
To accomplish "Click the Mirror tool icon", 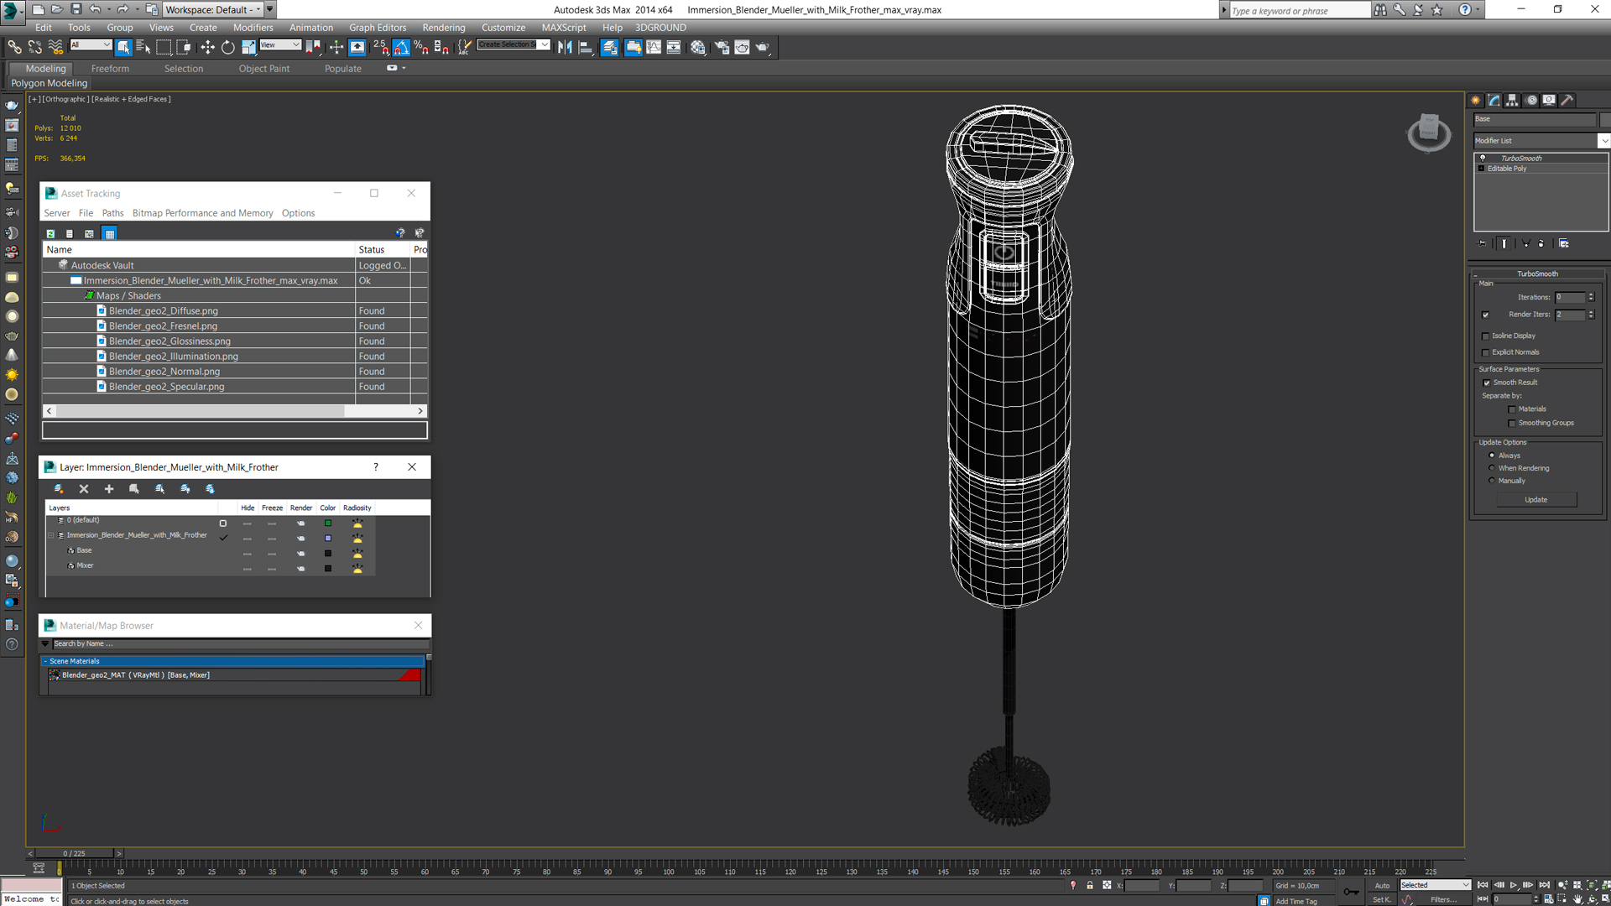I will (565, 47).
